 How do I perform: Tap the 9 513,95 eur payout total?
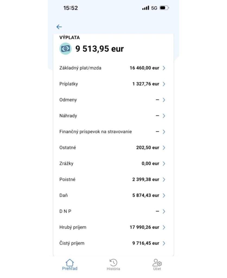[x=100, y=49]
